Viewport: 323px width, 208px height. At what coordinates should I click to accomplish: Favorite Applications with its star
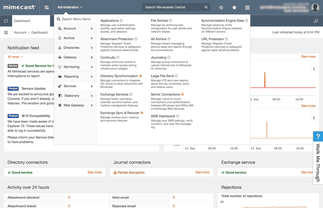(x=121, y=20)
